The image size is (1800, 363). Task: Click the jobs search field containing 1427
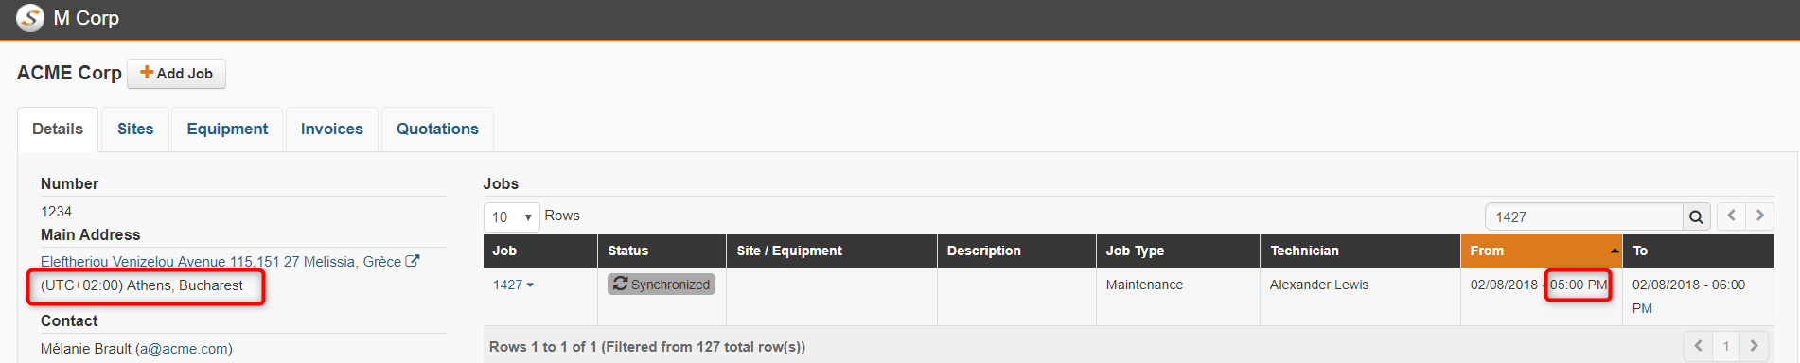[x=1584, y=217]
